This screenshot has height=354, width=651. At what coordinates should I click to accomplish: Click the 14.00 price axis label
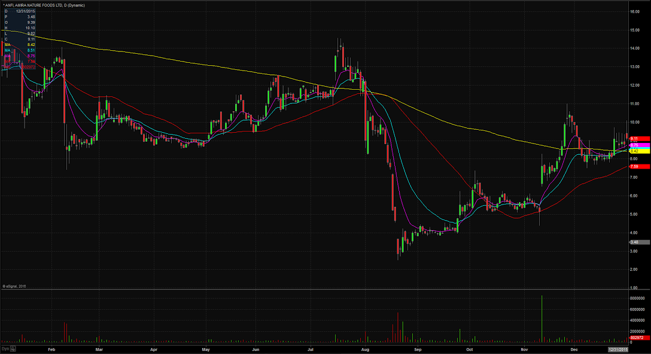pyautogui.click(x=635, y=48)
